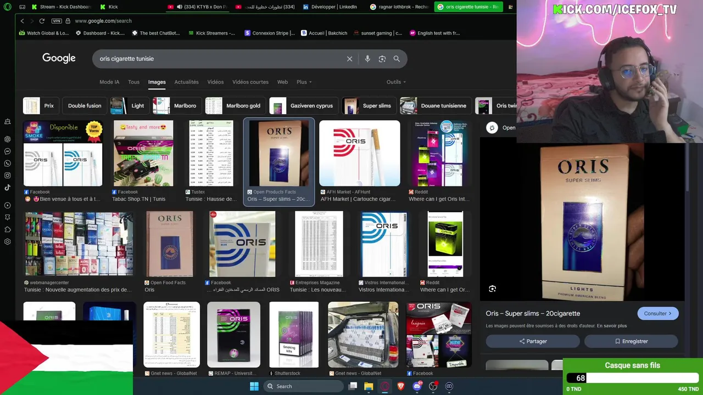This screenshot has width=703, height=395.
Task: Expand the Plus dropdown in search modes
Action: 304,82
